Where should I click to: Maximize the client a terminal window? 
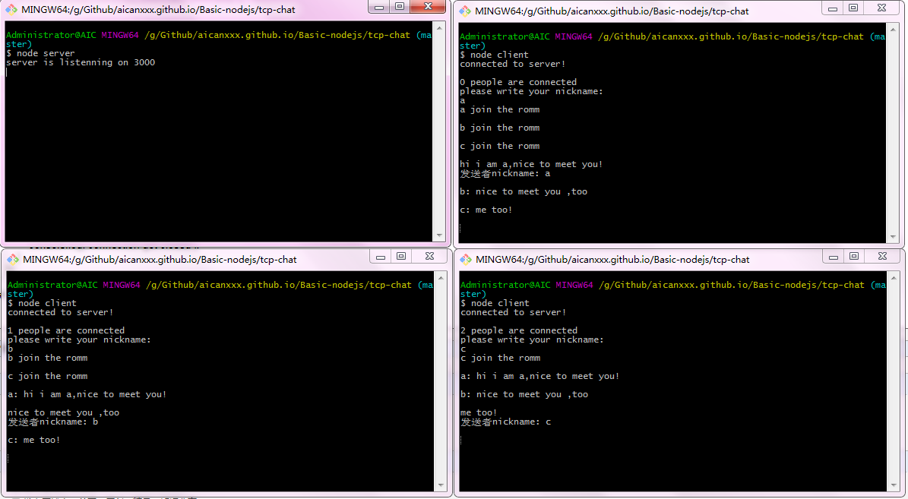tap(853, 8)
